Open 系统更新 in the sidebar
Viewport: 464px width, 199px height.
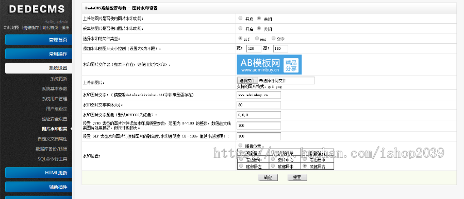pyautogui.click(x=59, y=79)
